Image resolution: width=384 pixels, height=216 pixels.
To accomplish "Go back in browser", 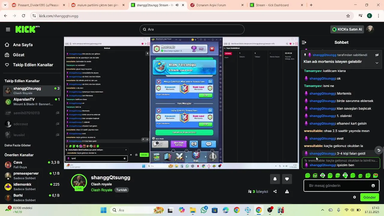I will [5, 16].
